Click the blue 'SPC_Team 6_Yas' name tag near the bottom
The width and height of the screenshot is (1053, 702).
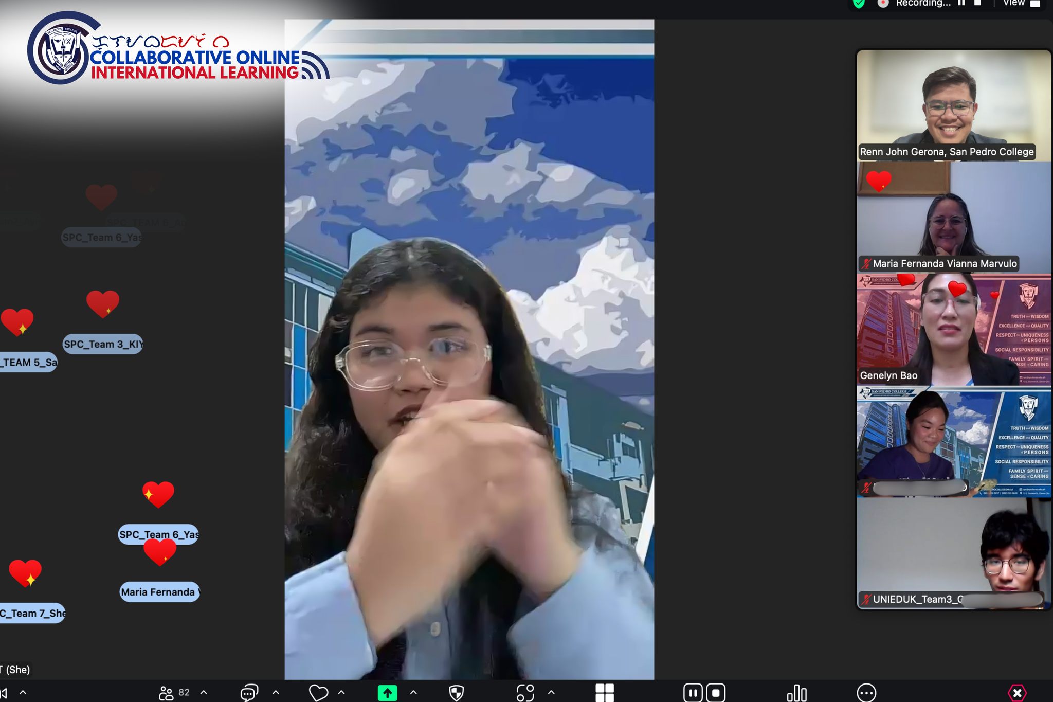tap(158, 534)
